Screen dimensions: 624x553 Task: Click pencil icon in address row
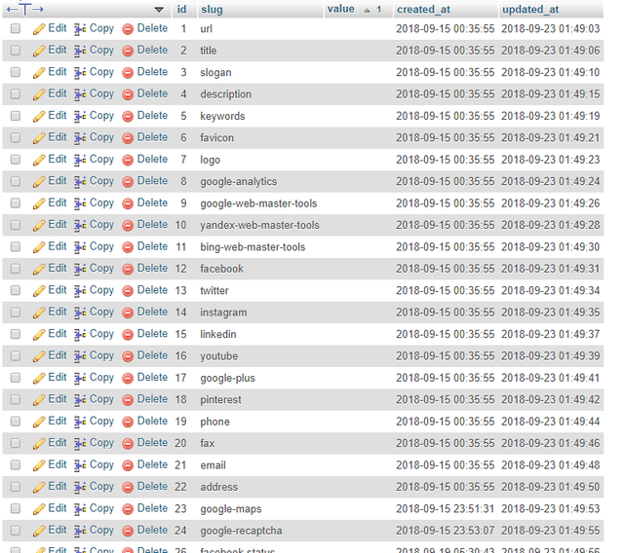click(39, 488)
